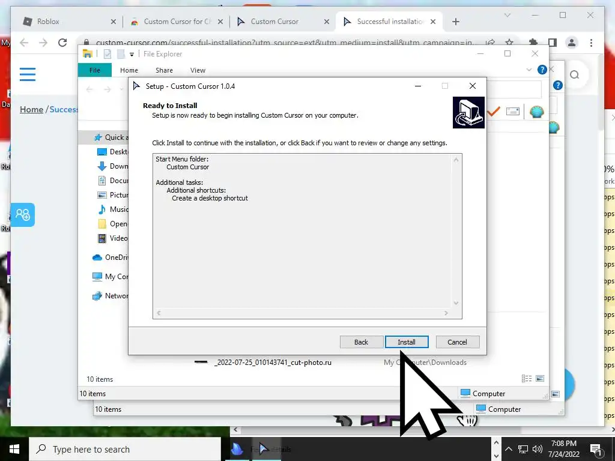Minimize the Setup - Custom Cursor window

[x=418, y=86]
